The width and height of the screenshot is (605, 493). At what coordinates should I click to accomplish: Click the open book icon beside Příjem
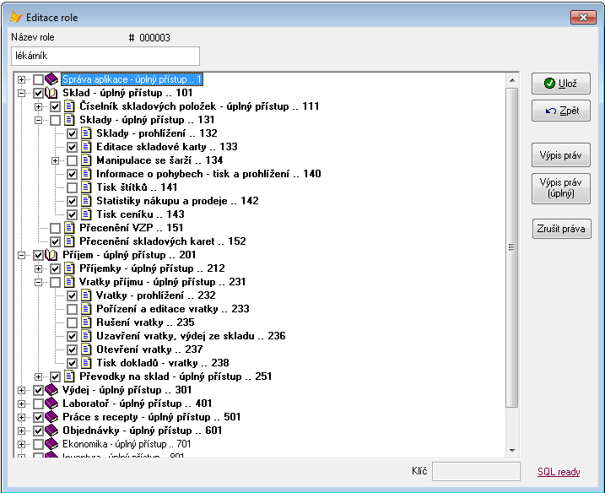pyautogui.click(x=52, y=255)
